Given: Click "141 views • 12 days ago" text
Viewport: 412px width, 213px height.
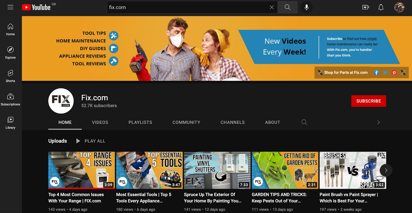Looking at the screenshot, I should pyautogui.click(x=204, y=209).
